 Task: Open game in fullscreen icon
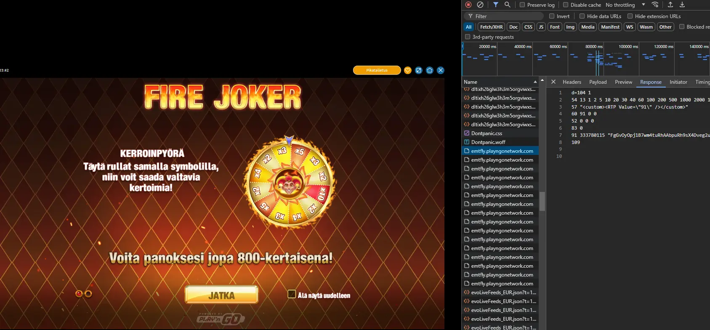click(x=418, y=70)
